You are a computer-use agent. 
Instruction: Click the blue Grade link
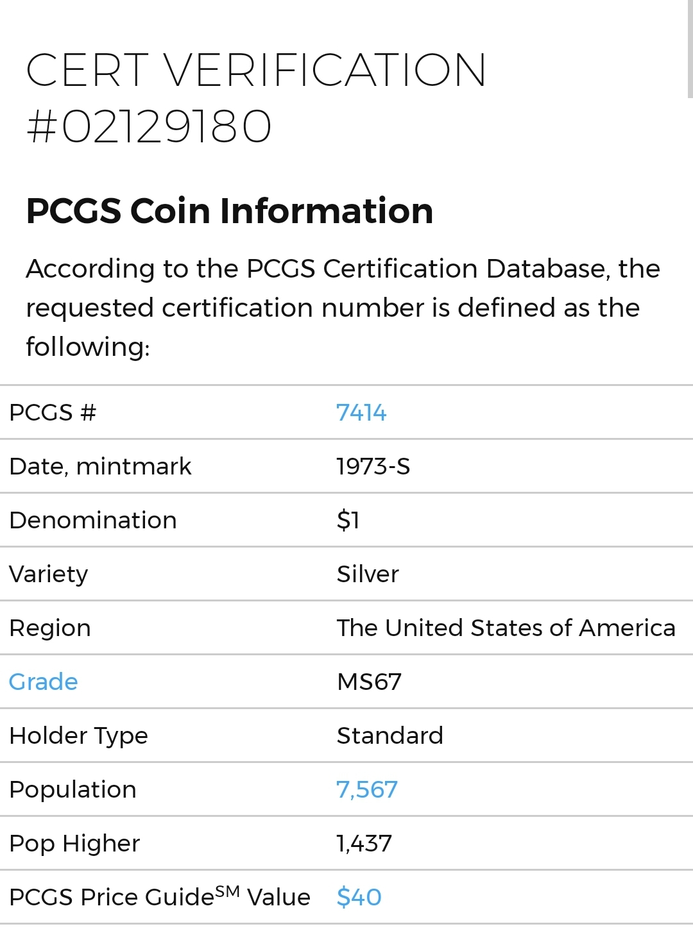[44, 682]
